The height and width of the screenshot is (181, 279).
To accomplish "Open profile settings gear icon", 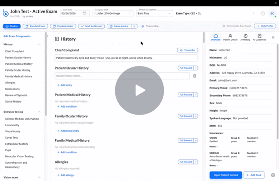I will 273,175.
